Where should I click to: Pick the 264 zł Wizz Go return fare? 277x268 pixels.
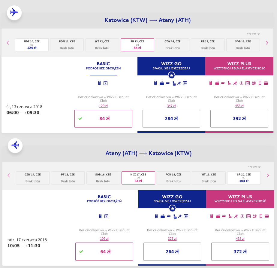pos(172,251)
